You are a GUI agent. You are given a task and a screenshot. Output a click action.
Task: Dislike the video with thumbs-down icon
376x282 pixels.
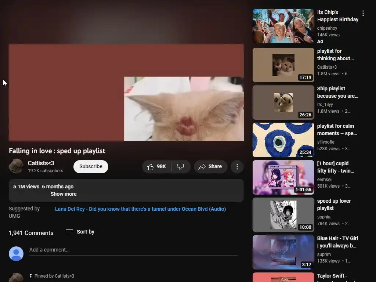(x=180, y=167)
